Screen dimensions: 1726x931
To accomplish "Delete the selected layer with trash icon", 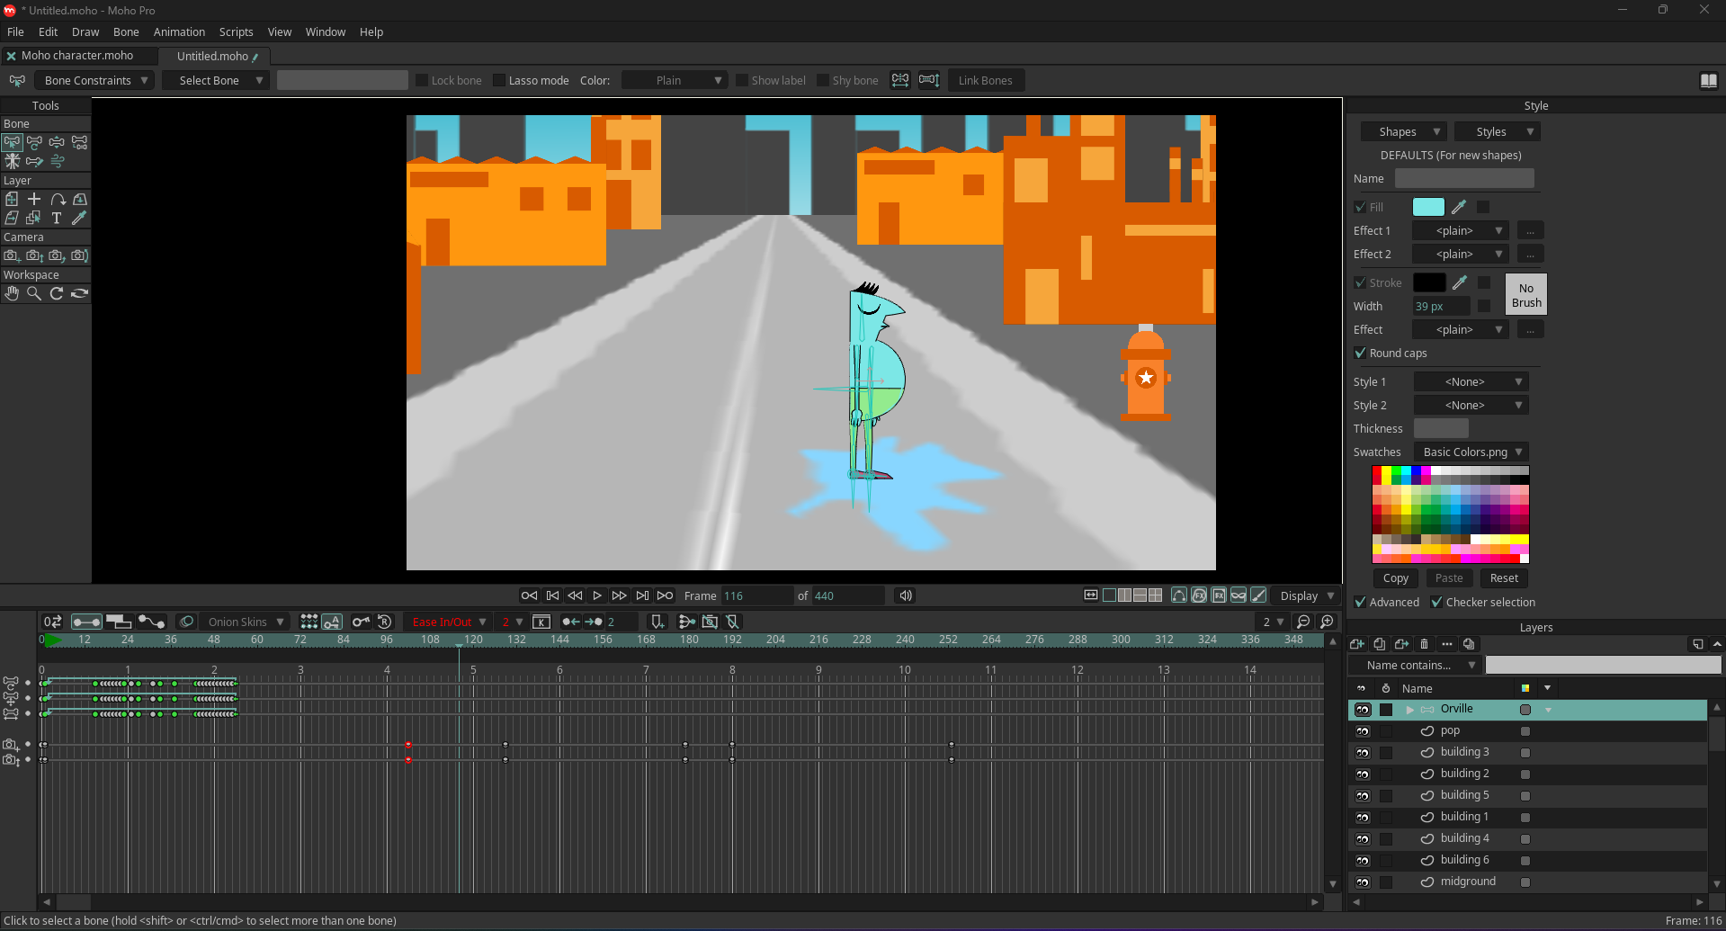I will tap(1424, 644).
